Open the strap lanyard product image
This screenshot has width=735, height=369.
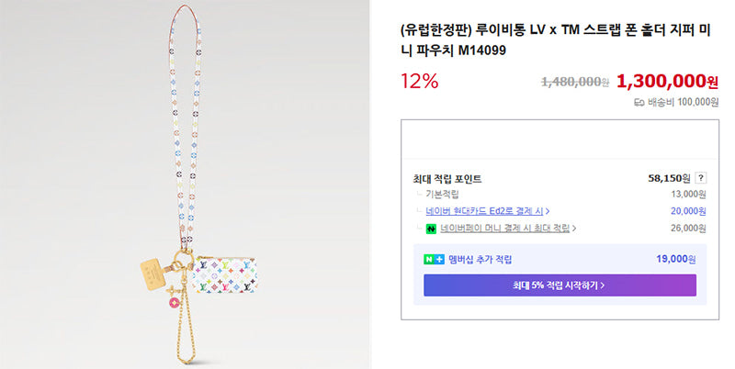186,184
